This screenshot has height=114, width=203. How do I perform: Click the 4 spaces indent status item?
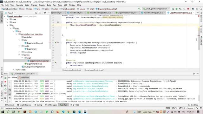(190, 108)
